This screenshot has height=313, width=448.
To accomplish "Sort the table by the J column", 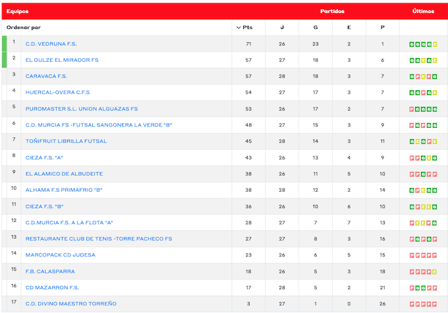I will point(282,28).
